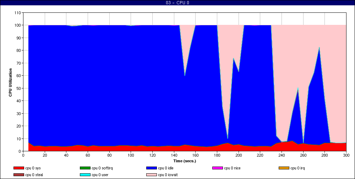Click the x-axis tick label 220
The height and width of the screenshot is (179, 355).
tap(260, 155)
